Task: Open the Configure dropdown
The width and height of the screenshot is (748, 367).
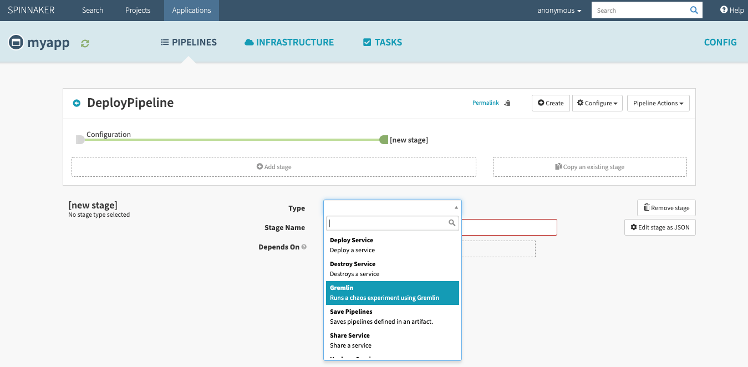Action: [598, 103]
